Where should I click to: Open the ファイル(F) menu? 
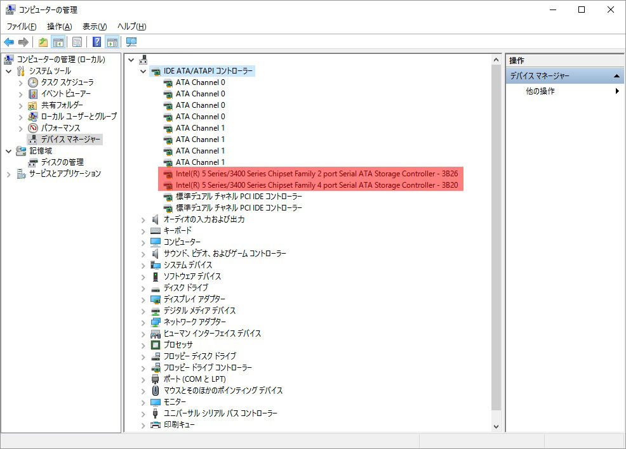(22, 26)
